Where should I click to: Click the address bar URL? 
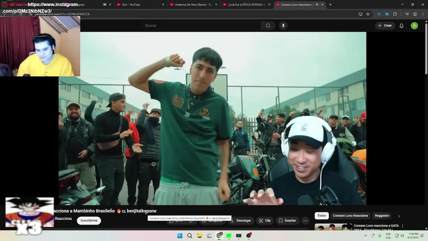coord(62,14)
